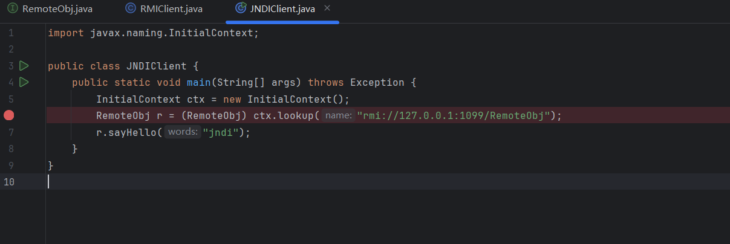The height and width of the screenshot is (244, 730).
Task: Click the "name:" parameter hint in lookup call
Action: [x=339, y=115]
